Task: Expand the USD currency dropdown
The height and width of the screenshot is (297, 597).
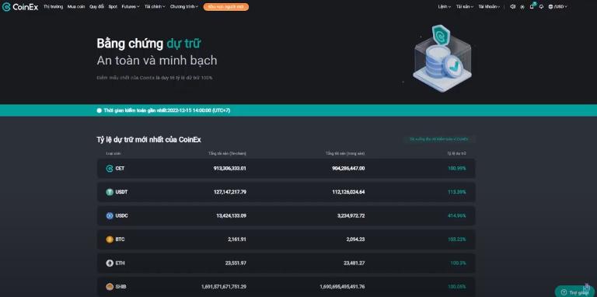Action: [560, 7]
